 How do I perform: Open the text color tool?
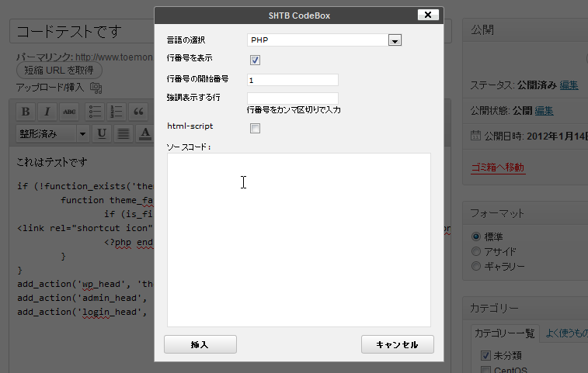pyautogui.click(x=145, y=133)
